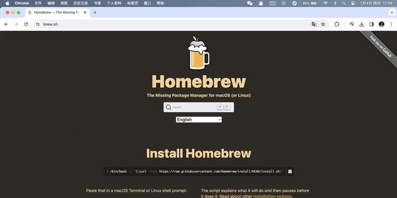Select the Homebrew — The Missing Package tab

[58, 12]
